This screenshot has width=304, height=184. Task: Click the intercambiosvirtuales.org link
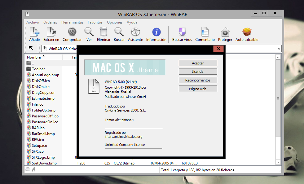[x=123, y=136]
